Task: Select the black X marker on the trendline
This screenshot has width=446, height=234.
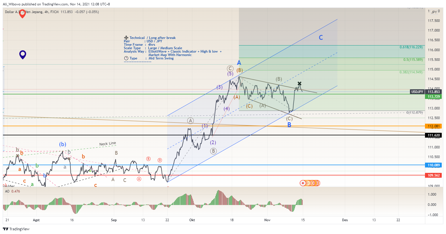Action: coord(299,84)
